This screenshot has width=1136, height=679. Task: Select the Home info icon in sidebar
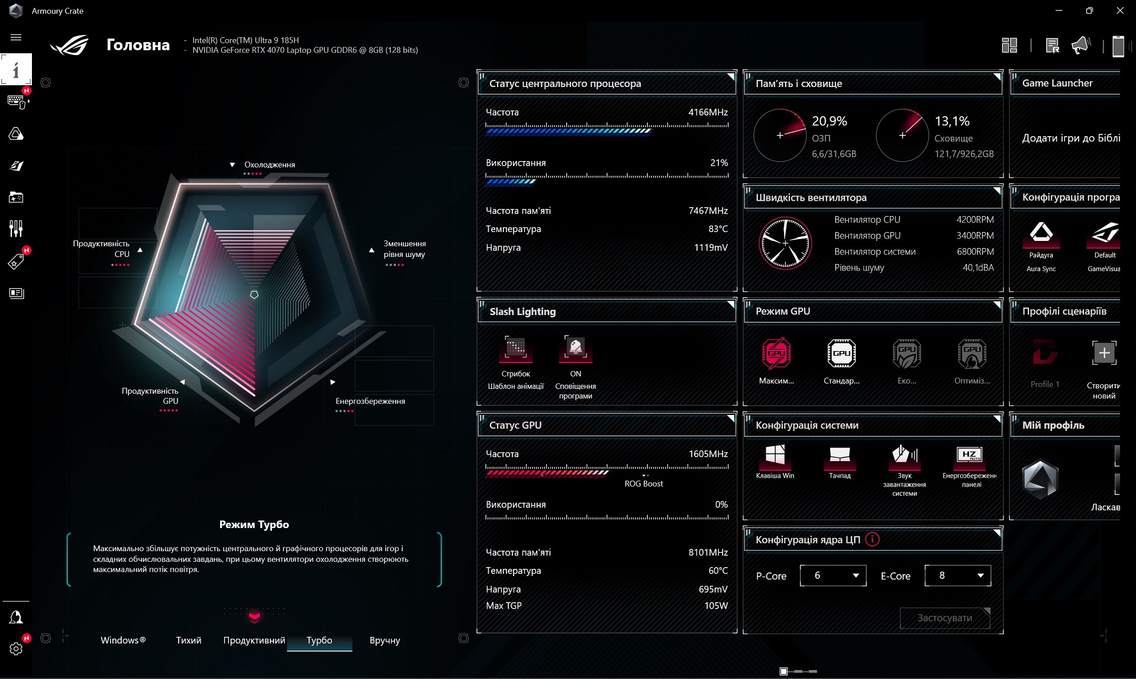click(16, 70)
